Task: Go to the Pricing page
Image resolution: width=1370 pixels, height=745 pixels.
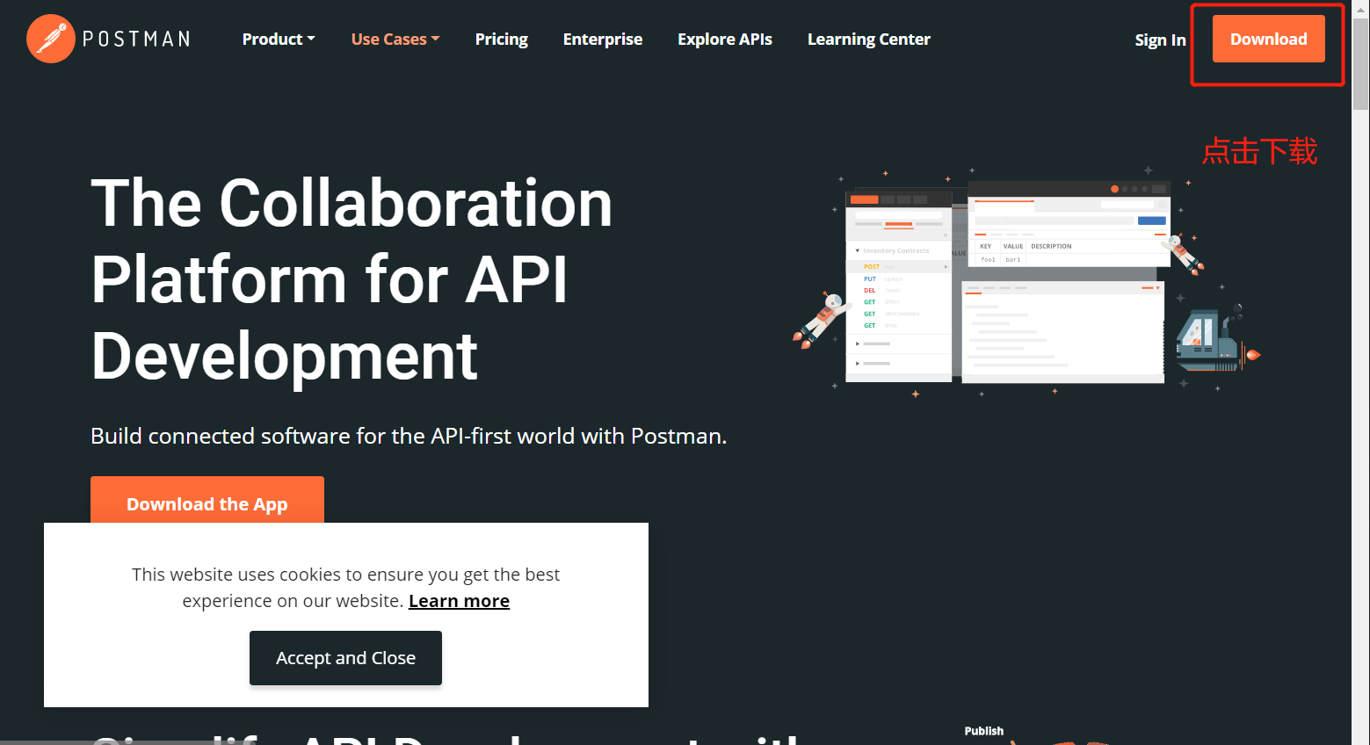Action: tap(502, 40)
